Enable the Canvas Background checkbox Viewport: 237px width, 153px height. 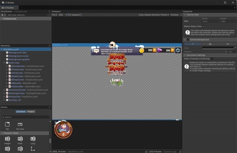point(188,40)
